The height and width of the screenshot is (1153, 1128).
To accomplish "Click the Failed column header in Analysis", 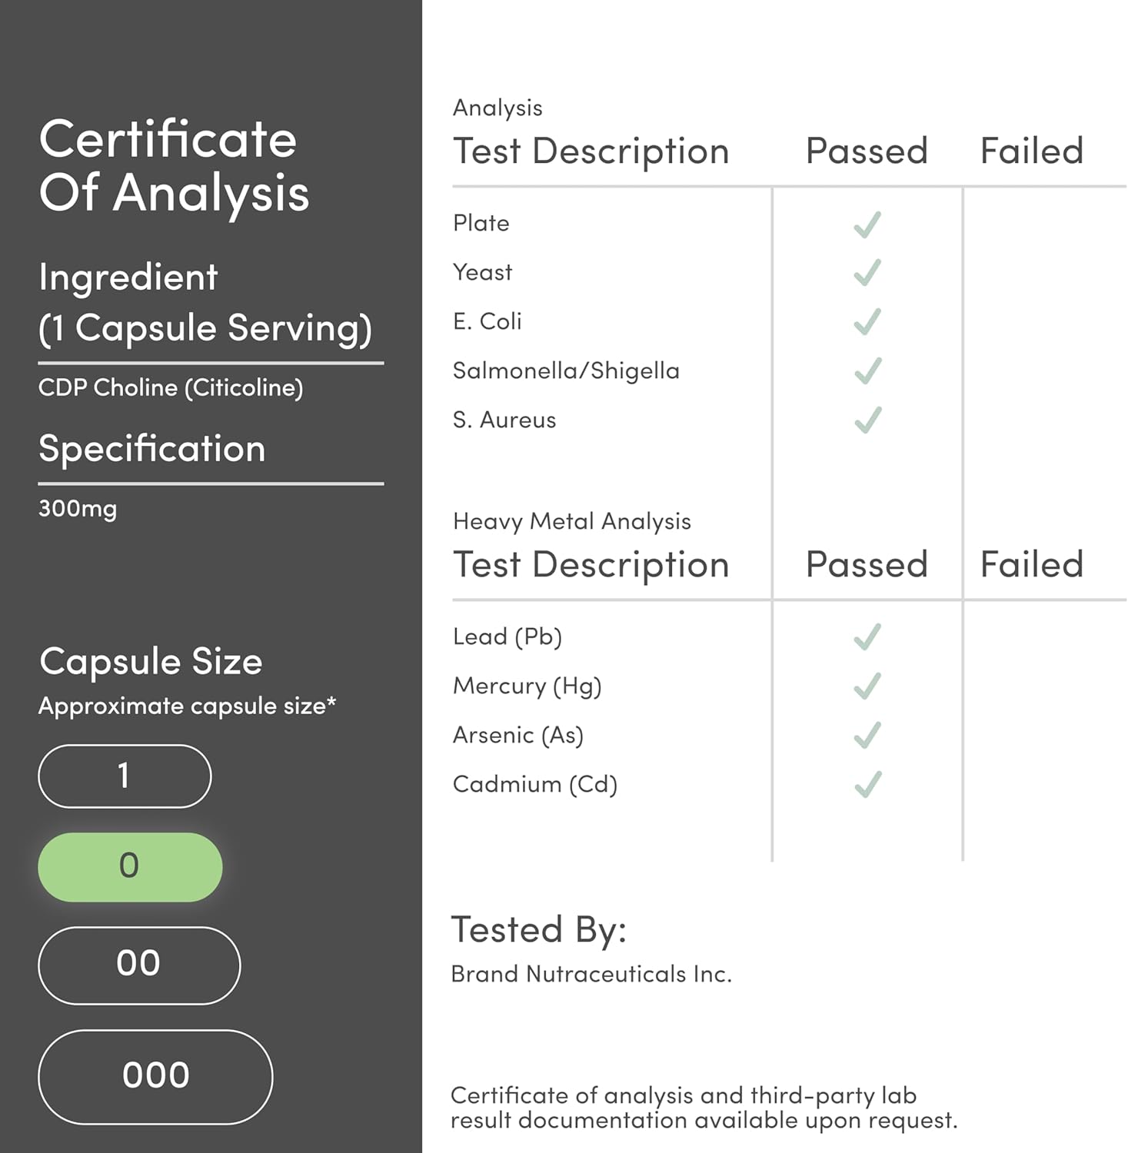I will coord(1031,151).
